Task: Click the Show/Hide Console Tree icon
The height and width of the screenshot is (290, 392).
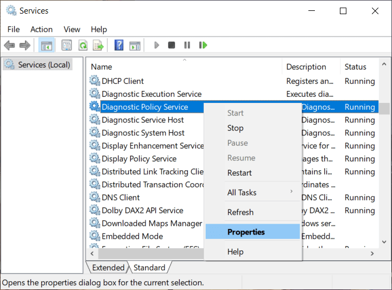Action: click(46, 45)
